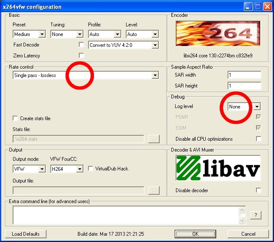Click the libav logo image
The image size is (274, 242).
pos(218,168)
